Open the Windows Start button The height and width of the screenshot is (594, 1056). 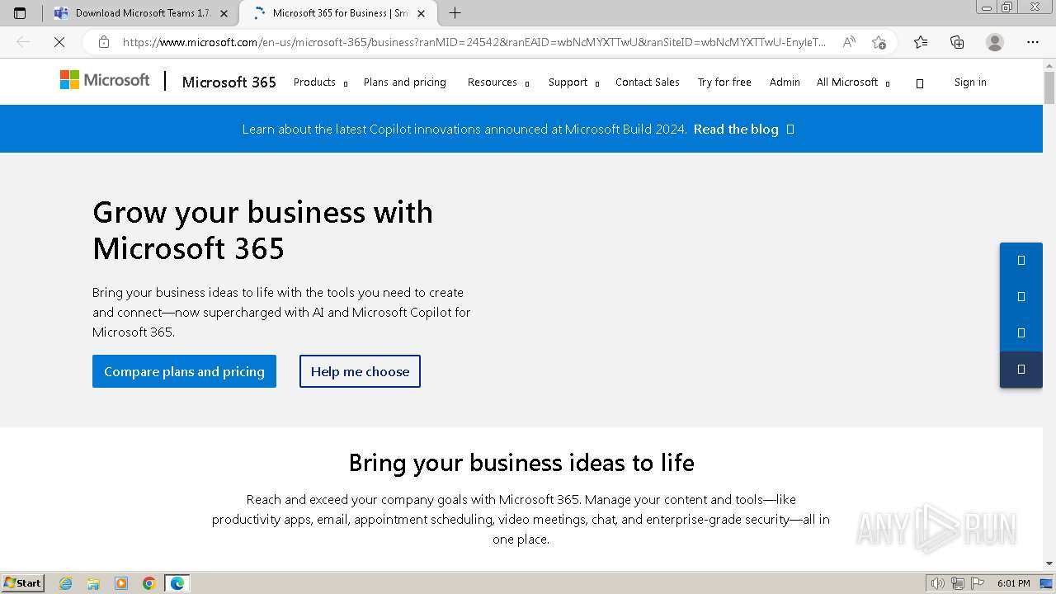23,583
